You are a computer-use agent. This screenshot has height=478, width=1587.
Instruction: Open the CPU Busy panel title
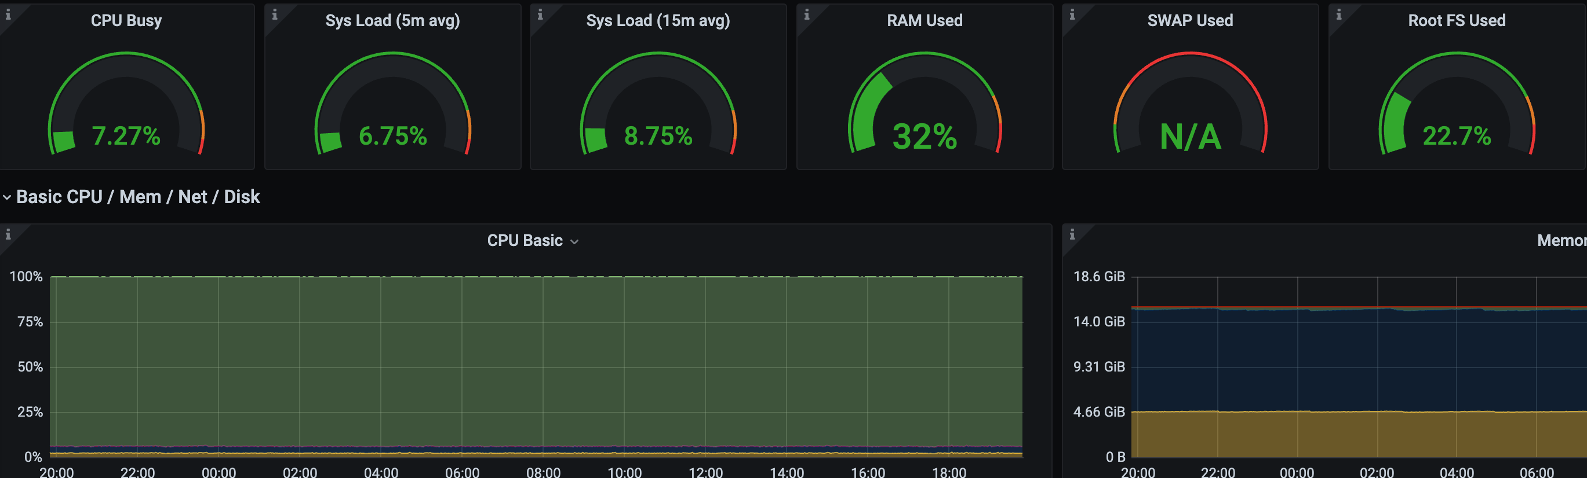coord(126,20)
